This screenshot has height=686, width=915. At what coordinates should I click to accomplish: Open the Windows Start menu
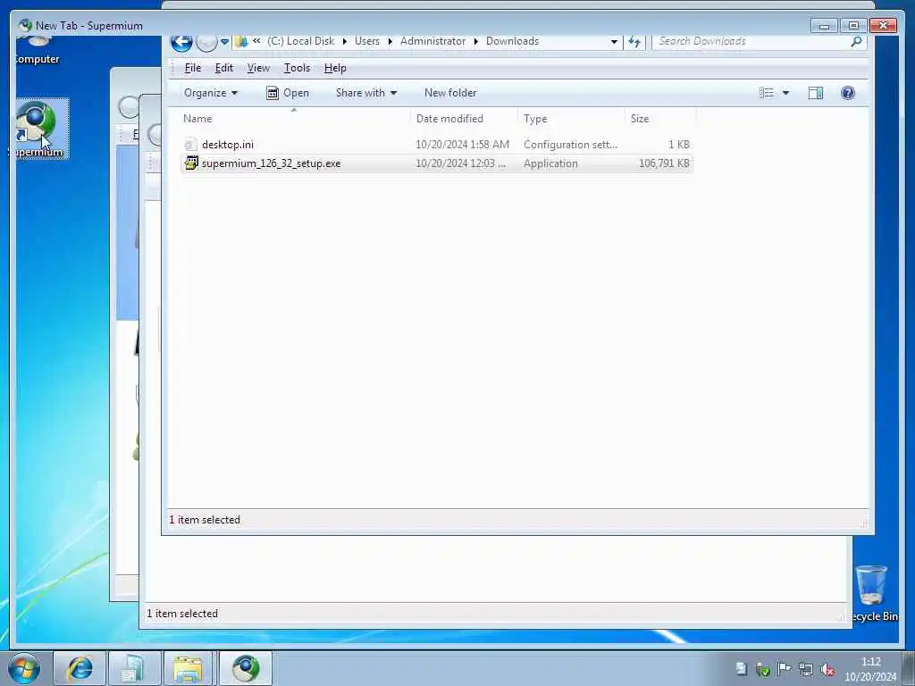pos(23,668)
